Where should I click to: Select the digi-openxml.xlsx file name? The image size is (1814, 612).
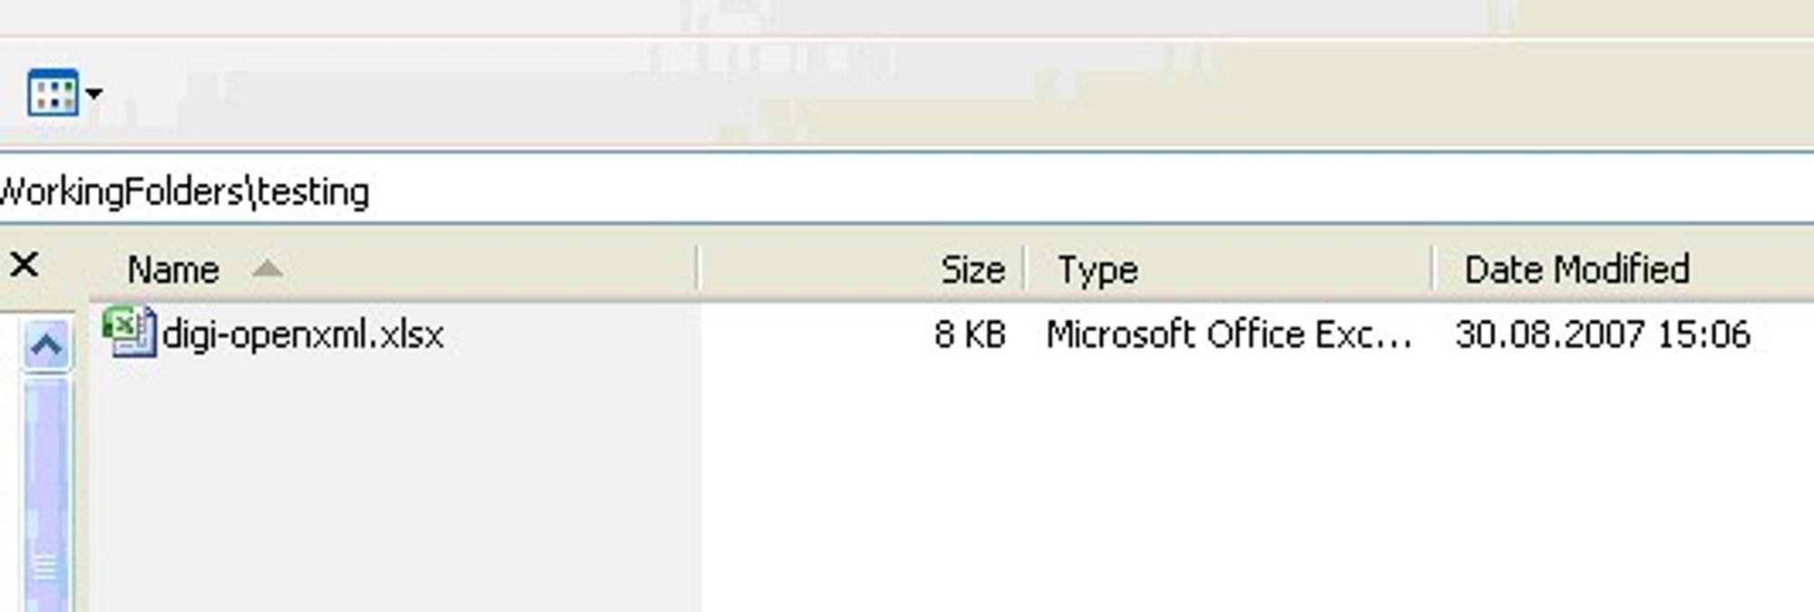[x=303, y=335]
